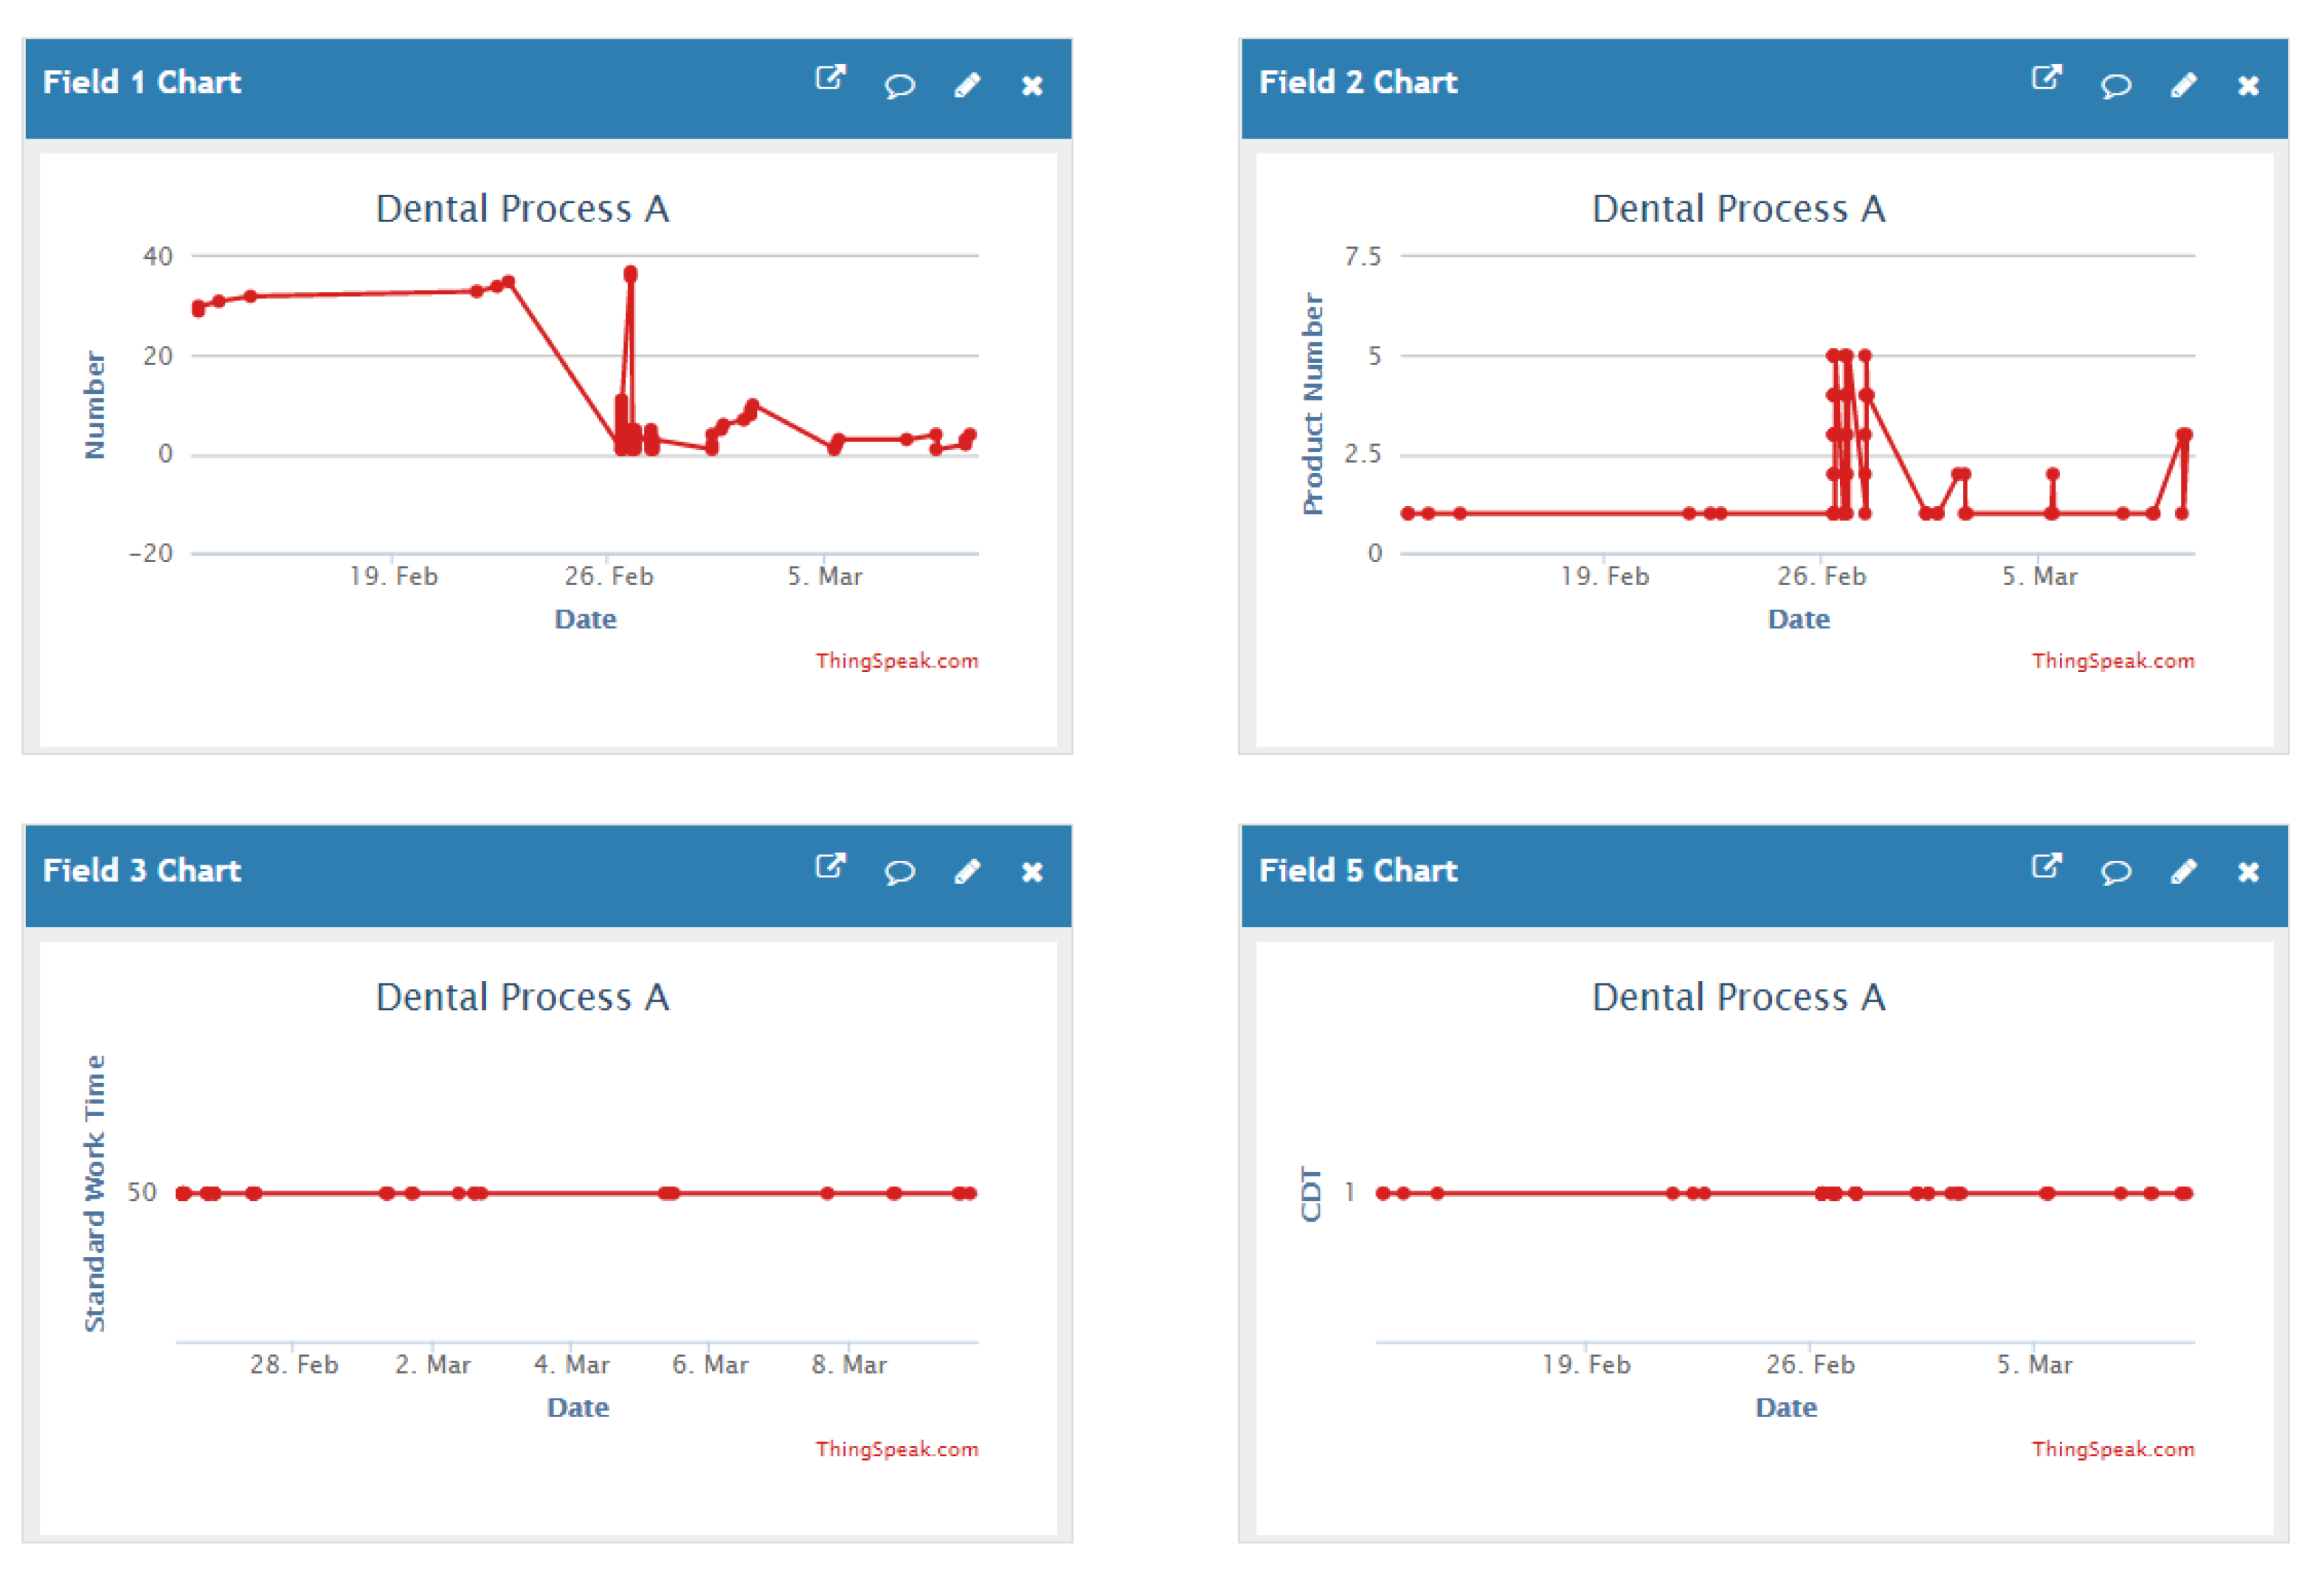Click comment bubble on Field 2 Chart
The image size is (2324, 1572).
pyautogui.click(x=2115, y=85)
